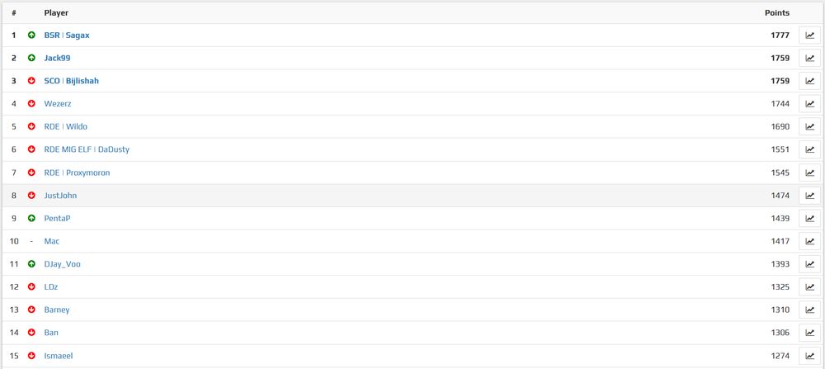View the points history chart for Mac
This screenshot has height=369, width=825.
809,241
